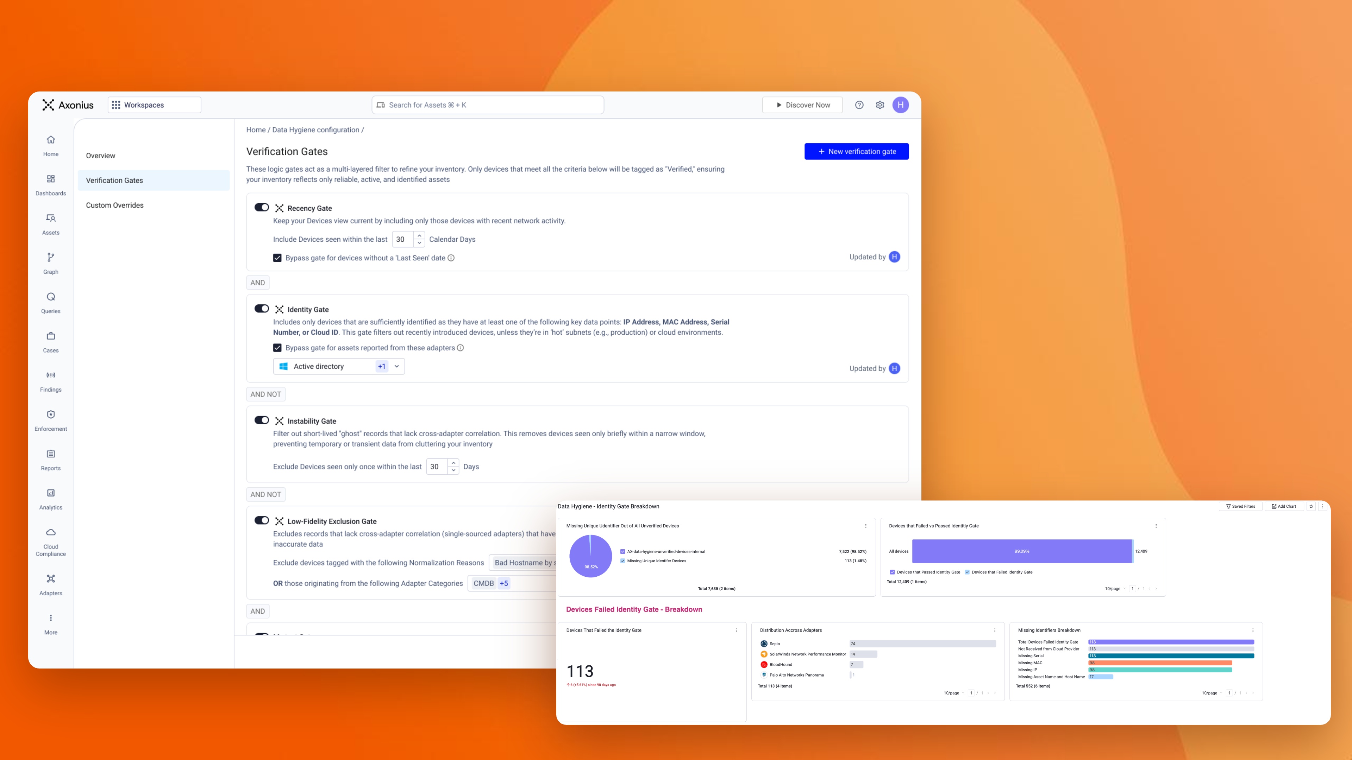Switch to the Overview menu item
This screenshot has height=760, width=1352.
[100, 155]
